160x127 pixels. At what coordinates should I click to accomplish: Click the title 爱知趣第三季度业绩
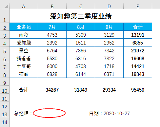[x=81, y=16]
